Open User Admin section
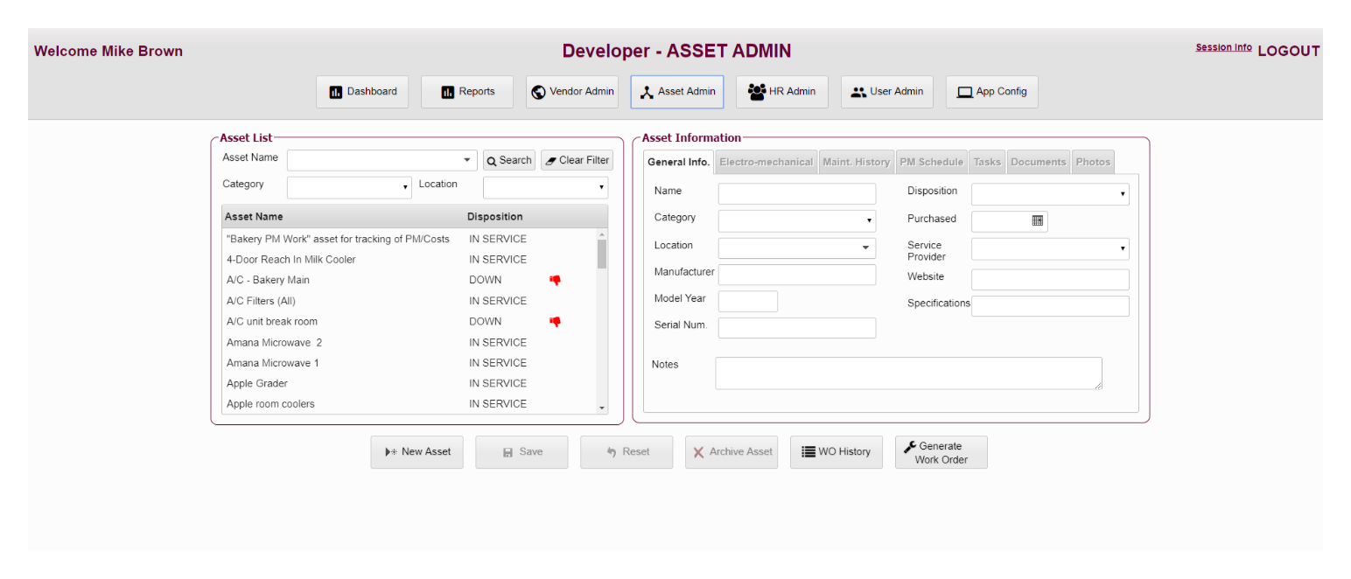Screen dimensions: 1351x579 887,92
